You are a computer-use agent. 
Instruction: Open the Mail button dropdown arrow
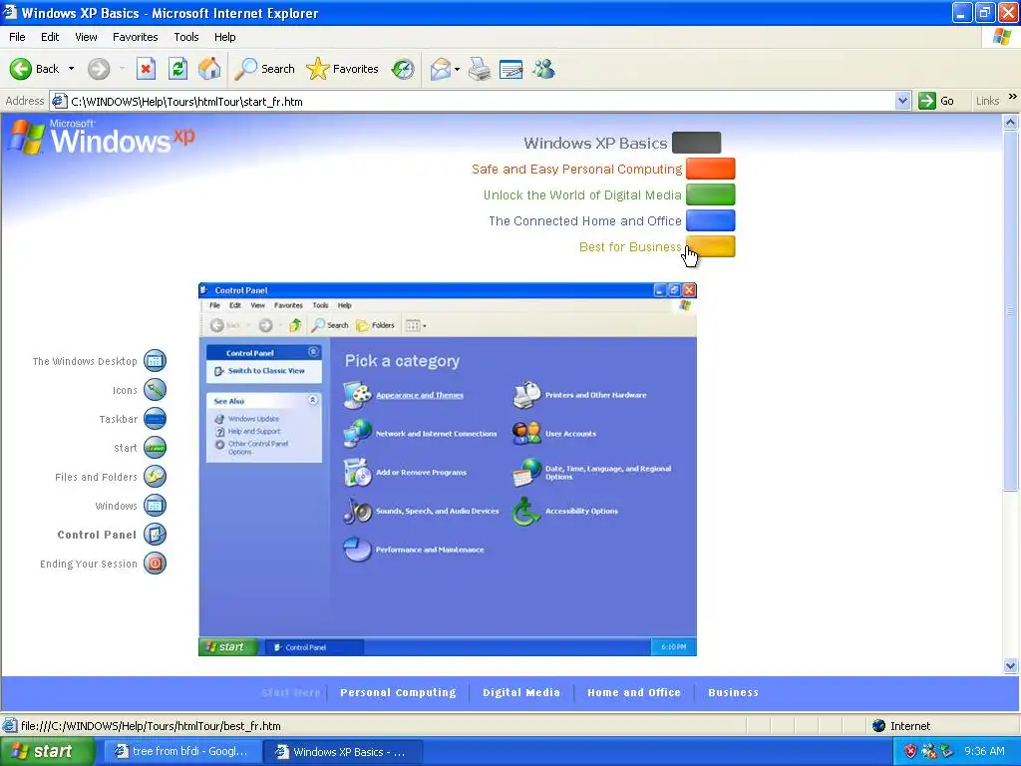457,69
